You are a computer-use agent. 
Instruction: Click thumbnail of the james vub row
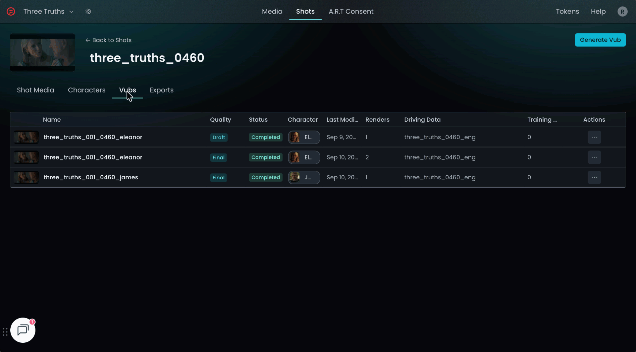click(26, 177)
